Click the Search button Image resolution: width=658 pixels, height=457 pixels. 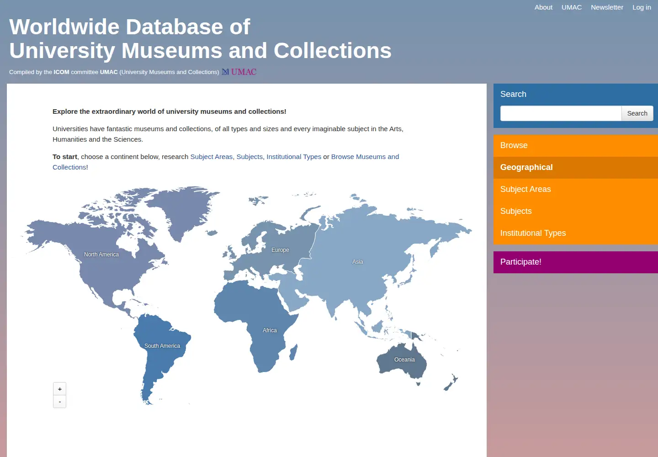click(x=637, y=113)
